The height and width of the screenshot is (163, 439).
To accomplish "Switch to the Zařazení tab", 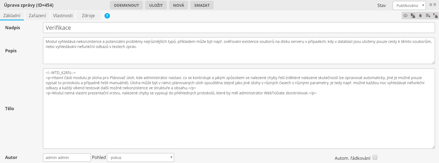I will click(37, 16).
